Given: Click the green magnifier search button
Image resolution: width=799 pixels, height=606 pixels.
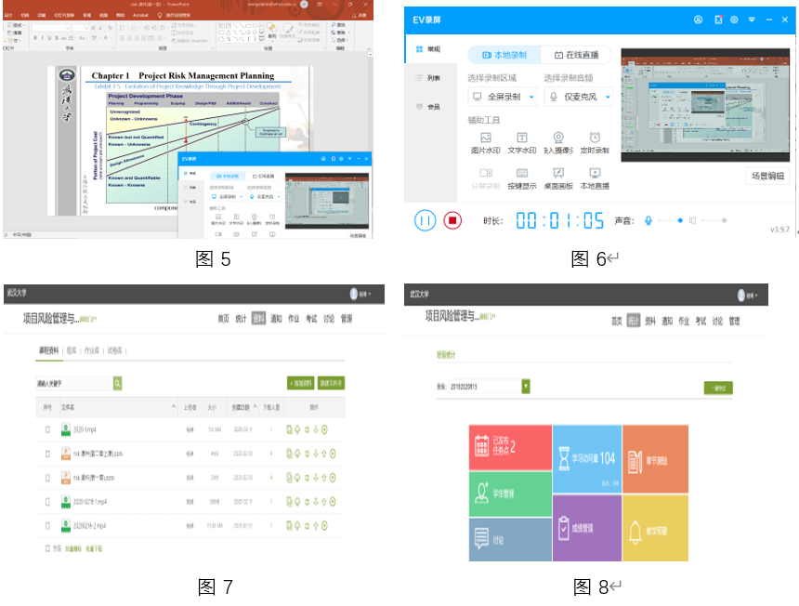Looking at the screenshot, I should pos(118,383).
